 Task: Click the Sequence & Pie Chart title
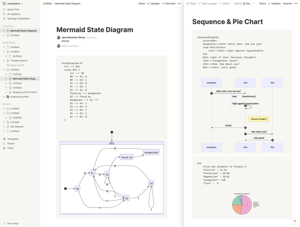[x=227, y=22]
